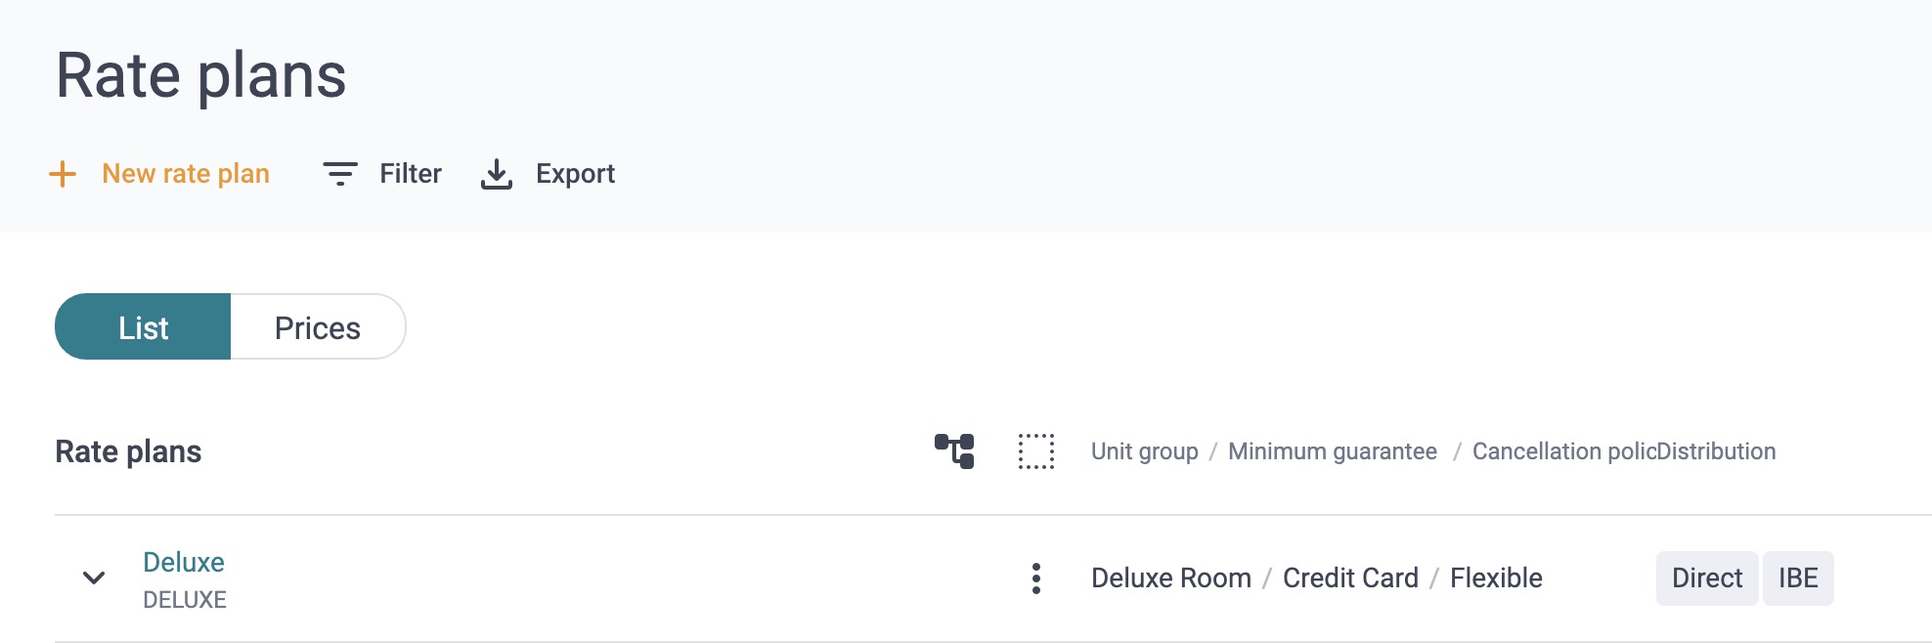The width and height of the screenshot is (1932, 643).
Task: Switch to the List view
Action: [143, 327]
